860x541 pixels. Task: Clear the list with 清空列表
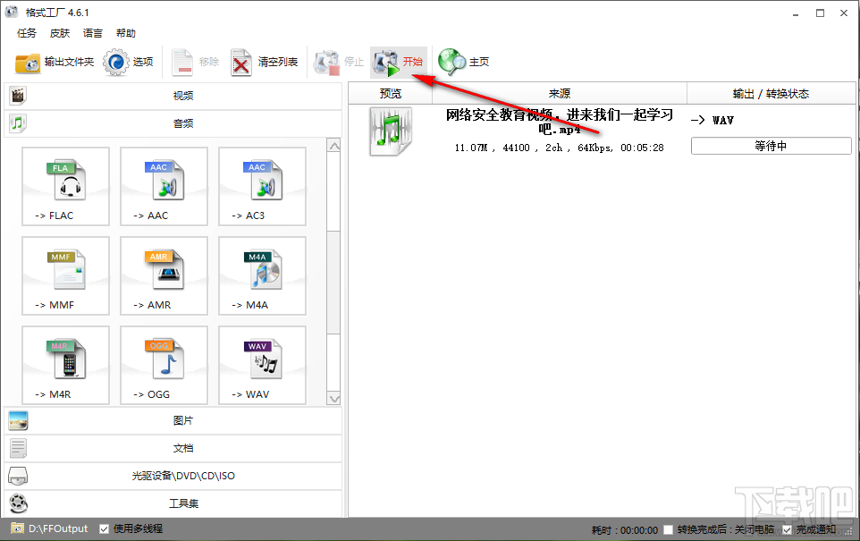(265, 62)
